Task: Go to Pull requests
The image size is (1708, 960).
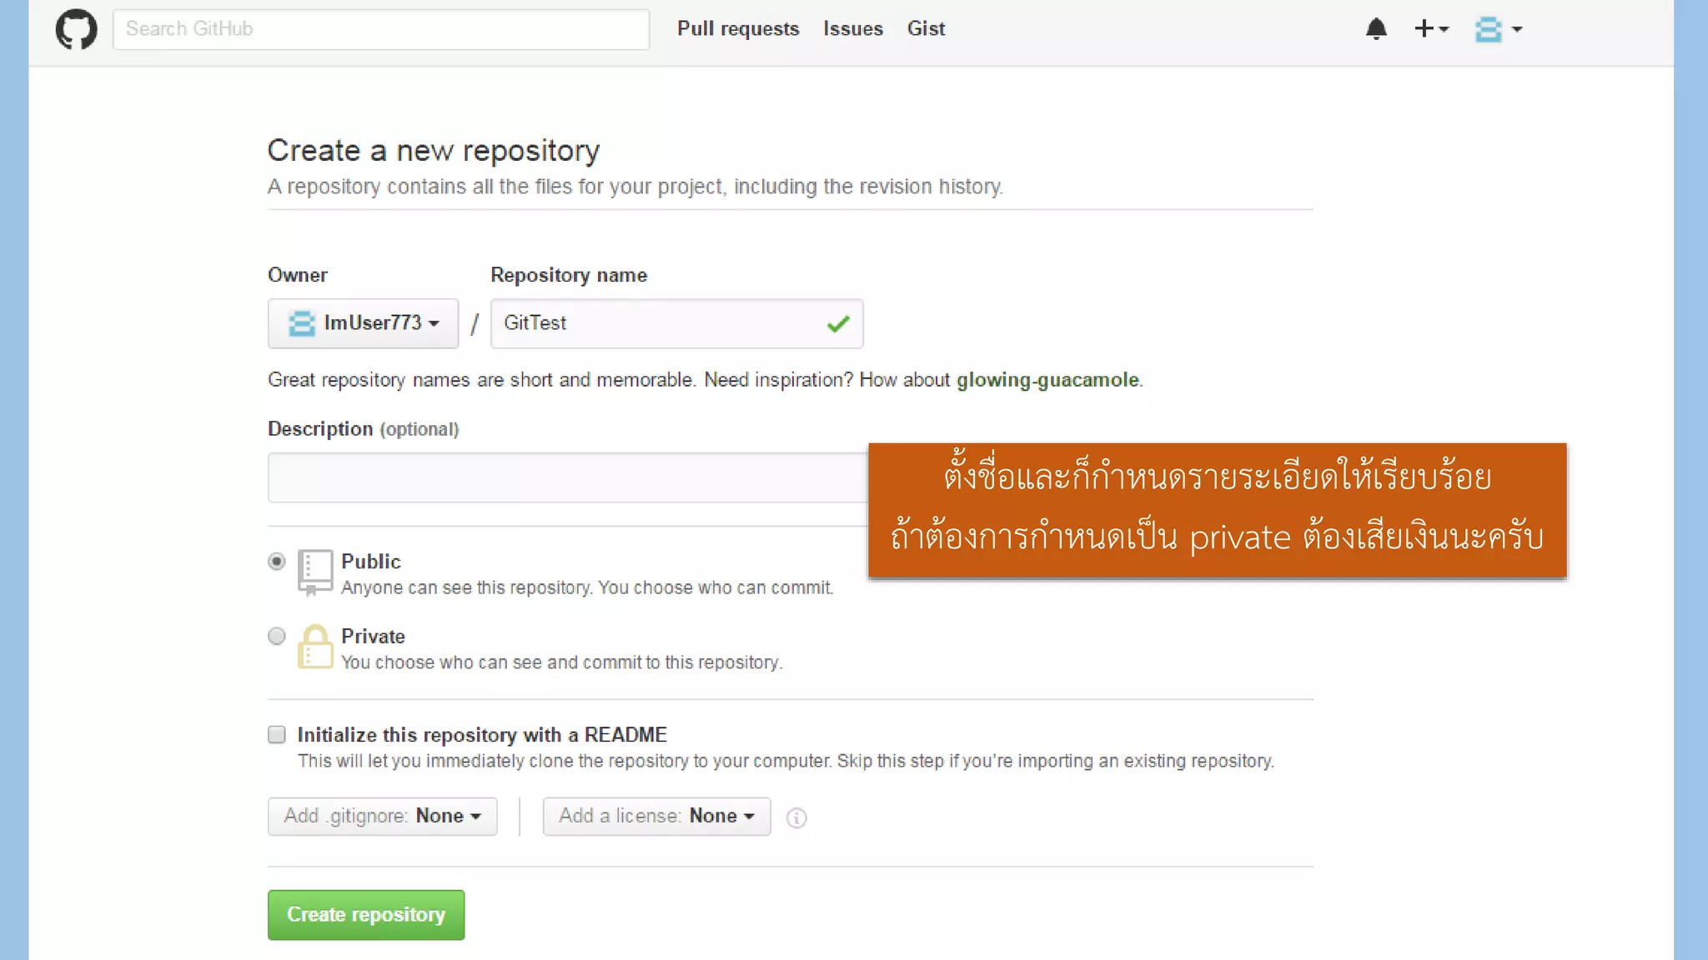Action: (x=737, y=29)
